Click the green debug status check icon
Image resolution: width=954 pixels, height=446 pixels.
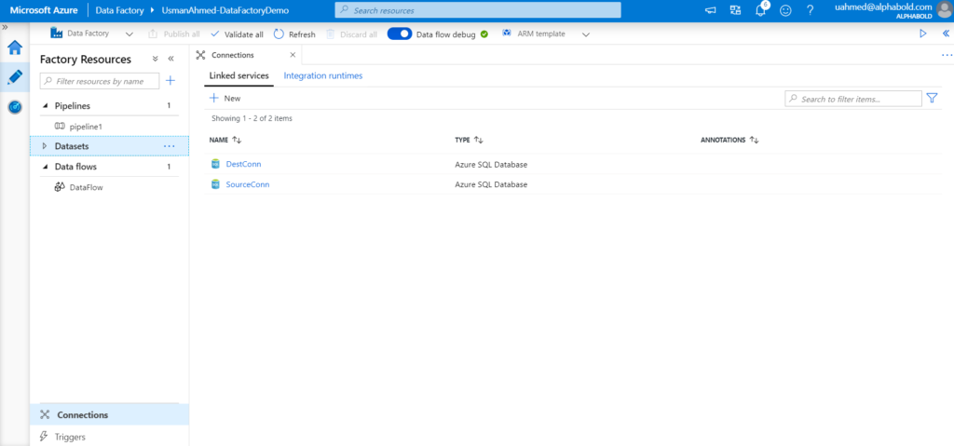[x=484, y=34]
